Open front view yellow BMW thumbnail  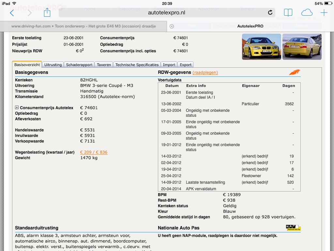coord(262,47)
